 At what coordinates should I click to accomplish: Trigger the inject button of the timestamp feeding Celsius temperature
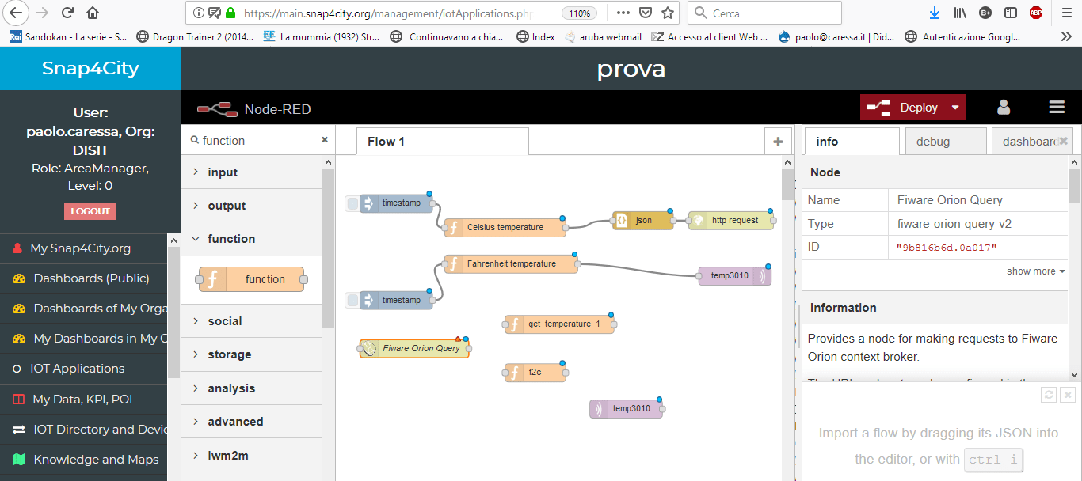click(x=352, y=203)
